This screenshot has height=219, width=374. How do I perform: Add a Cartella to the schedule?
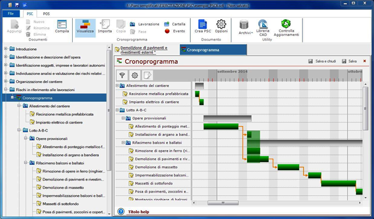[x=174, y=24]
